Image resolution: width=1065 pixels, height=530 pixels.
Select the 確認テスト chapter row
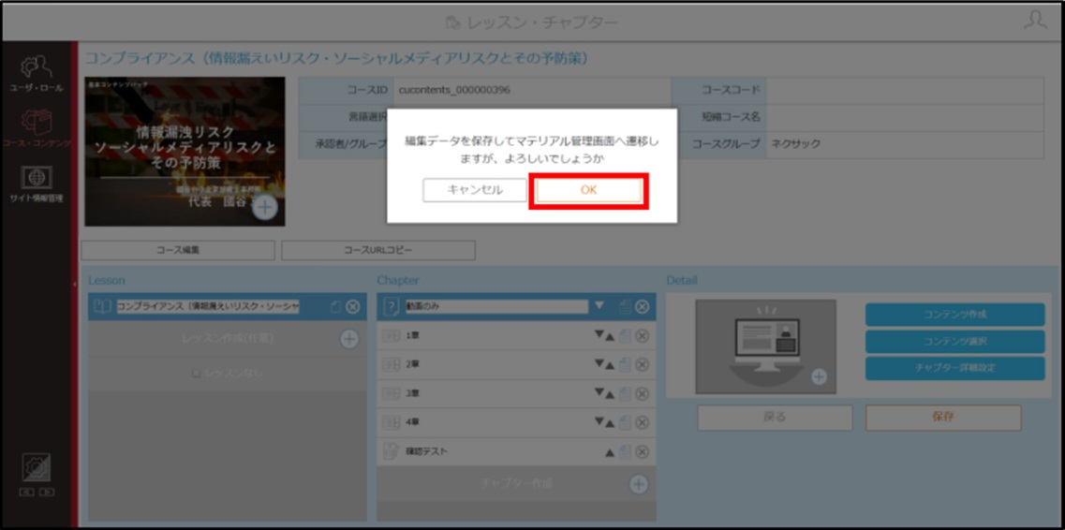click(x=517, y=451)
